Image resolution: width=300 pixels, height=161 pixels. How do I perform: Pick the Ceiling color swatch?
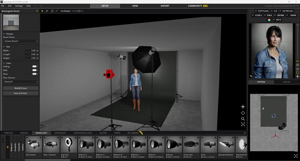(x=34, y=66)
